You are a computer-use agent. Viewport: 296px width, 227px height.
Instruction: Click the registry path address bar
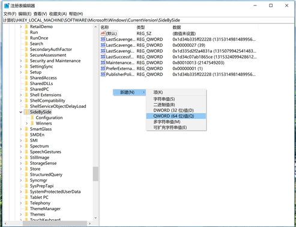pos(148,20)
